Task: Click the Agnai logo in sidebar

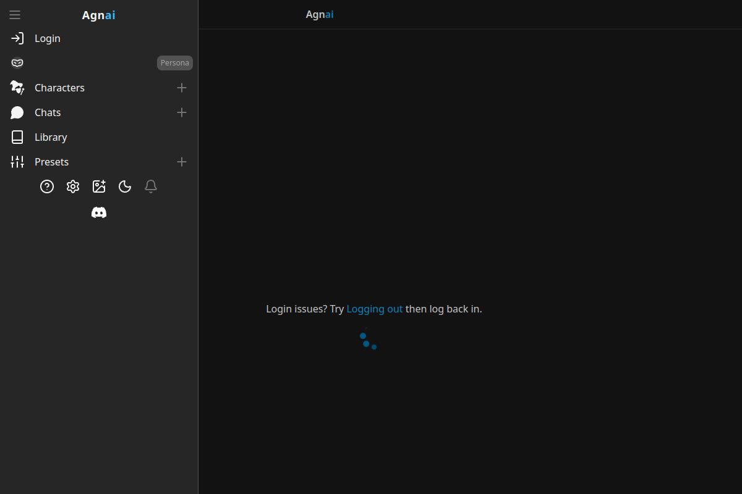Action: coord(99,15)
